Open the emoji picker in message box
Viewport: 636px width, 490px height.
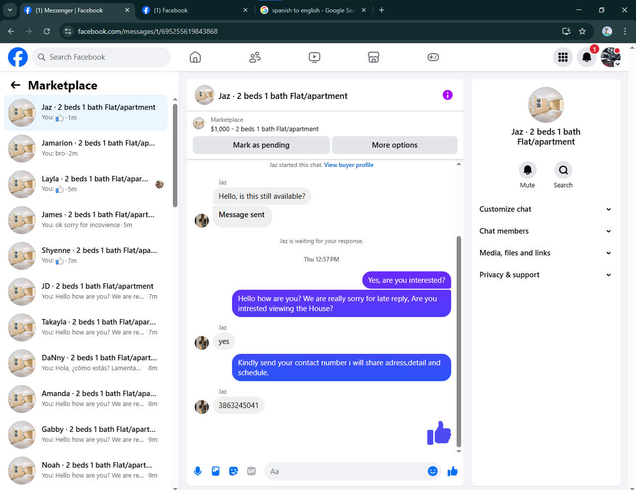click(x=433, y=471)
